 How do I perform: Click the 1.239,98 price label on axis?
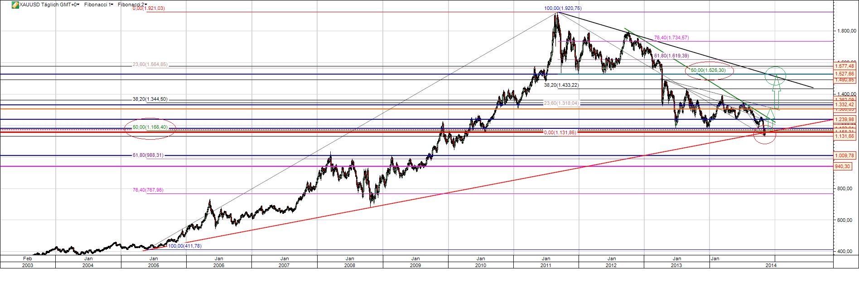tap(845, 119)
